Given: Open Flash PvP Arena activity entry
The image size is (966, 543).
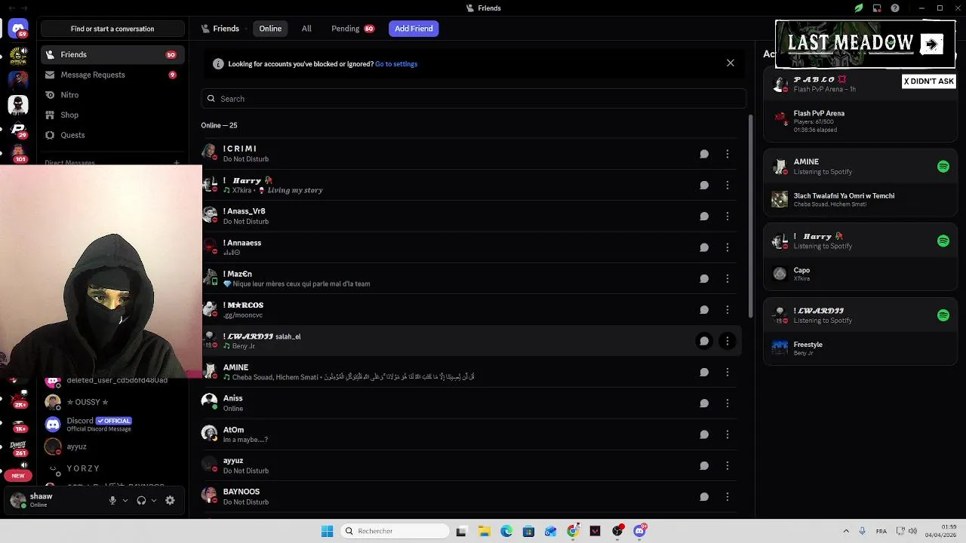Looking at the screenshot, I should pyautogui.click(x=860, y=121).
